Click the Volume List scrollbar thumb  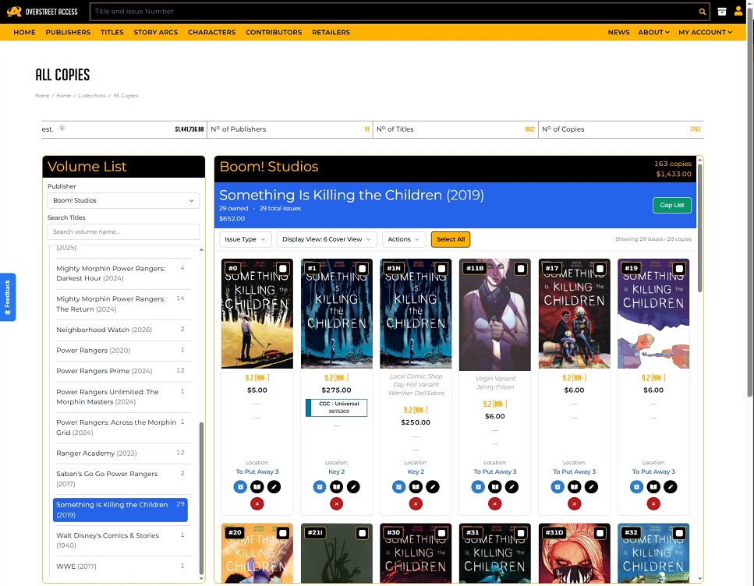[x=201, y=497]
